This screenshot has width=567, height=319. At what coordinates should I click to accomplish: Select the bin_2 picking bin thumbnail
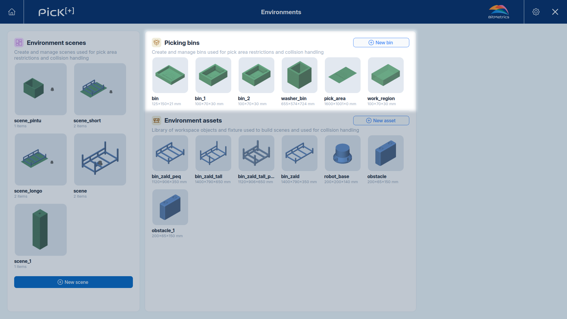click(x=256, y=75)
